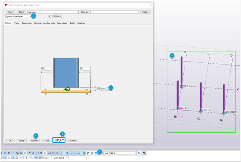Toggle the checkbox beside Welds button

tap(50, 16)
